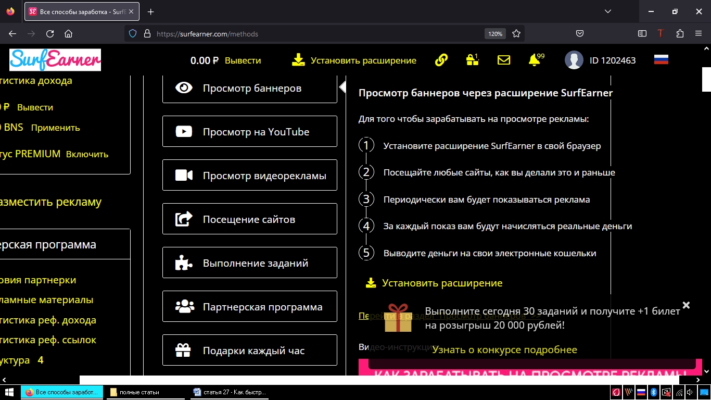This screenshot has width=711, height=400.
Task: Switch to 'статья 27' document in taskbar
Action: click(x=230, y=392)
